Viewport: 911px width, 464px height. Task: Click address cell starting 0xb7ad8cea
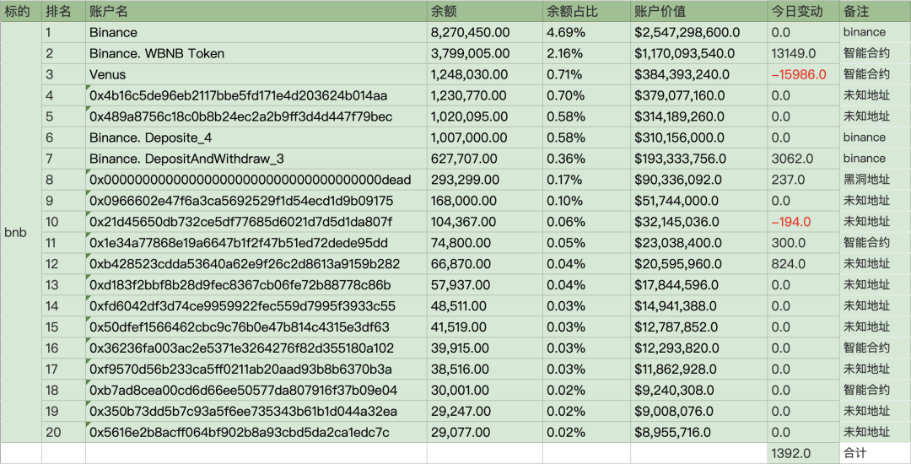coord(256,391)
